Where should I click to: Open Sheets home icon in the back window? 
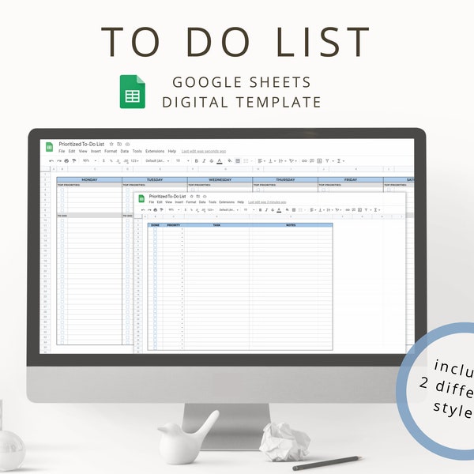pyautogui.click(x=49, y=147)
